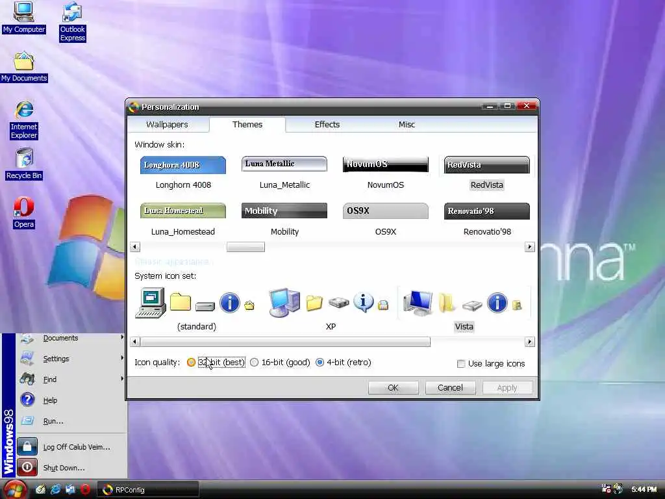This screenshot has height=499, width=665.
Task: Enable Use large icons checkbox
Action: [x=461, y=364]
